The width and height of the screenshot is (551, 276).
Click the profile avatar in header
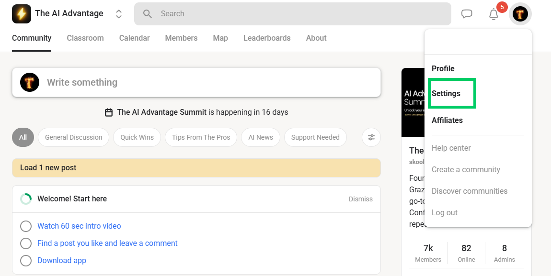pyautogui.click(x=520, y=14)
